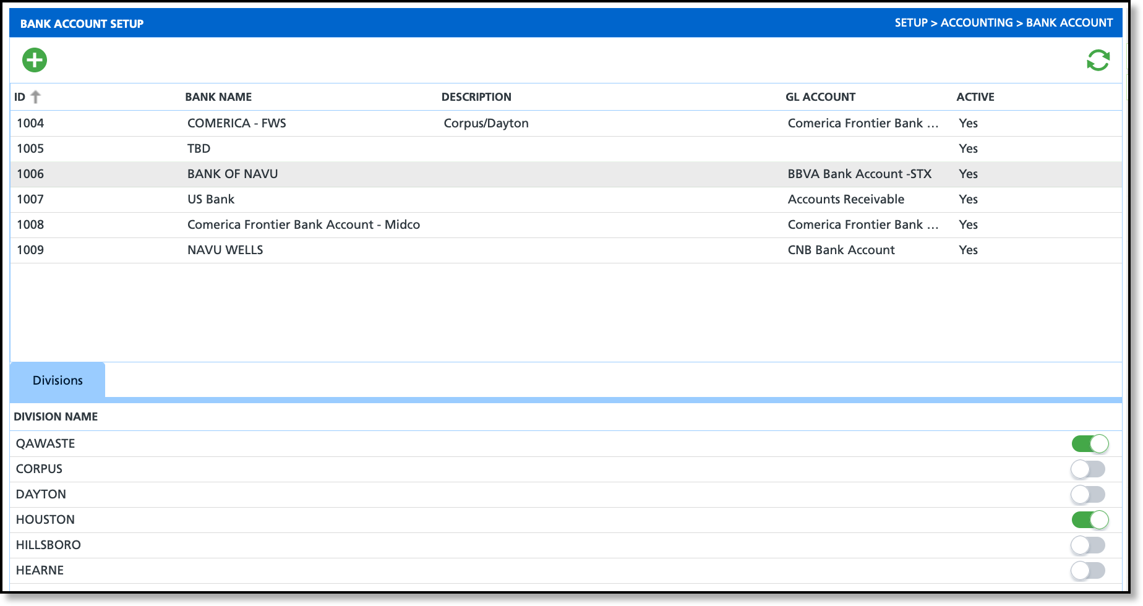The width and height of the screenshot is (1143, 606).
Task: Click ID 1009 cell
Action: pos(30,250)
